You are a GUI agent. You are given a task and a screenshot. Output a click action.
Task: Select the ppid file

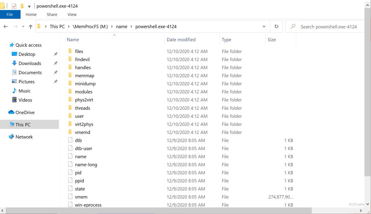click(x=79, y=181)
